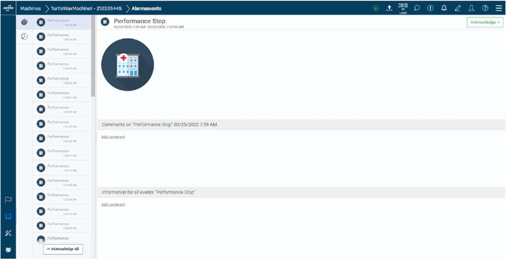This screenshot has width=509, height=260.
Task: Add comment under Information for all events
Action: click(x=113, y=205)
